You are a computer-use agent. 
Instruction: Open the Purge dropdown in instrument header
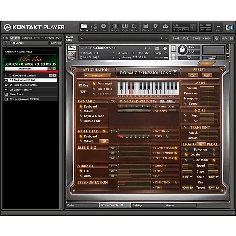[166, 53]
